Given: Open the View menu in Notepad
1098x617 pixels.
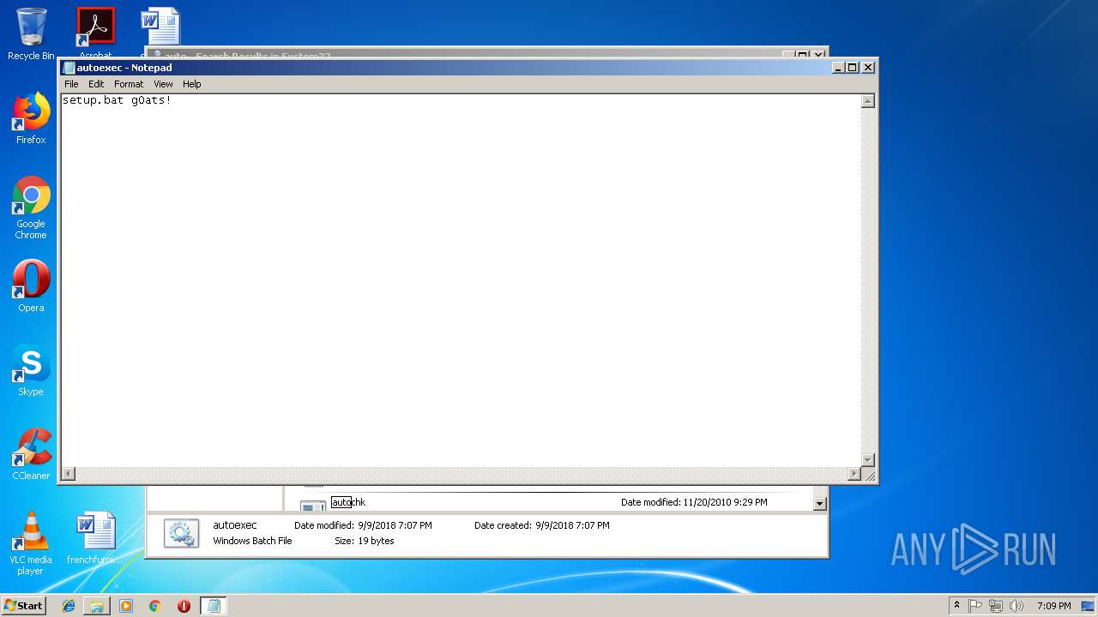Looking at the screenshot, I should point(163,84).
